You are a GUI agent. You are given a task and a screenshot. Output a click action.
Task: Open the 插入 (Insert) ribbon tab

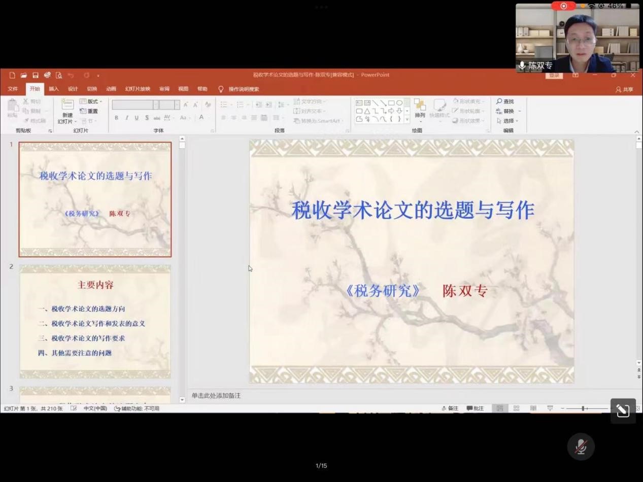pyautogui.click(x=54, y=89)
